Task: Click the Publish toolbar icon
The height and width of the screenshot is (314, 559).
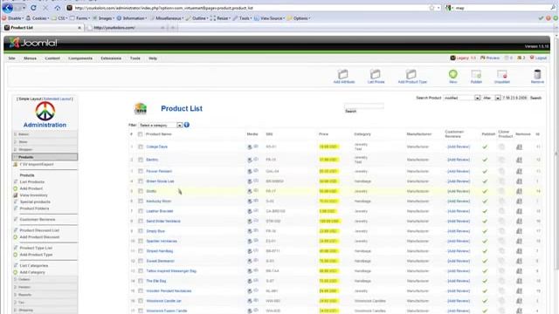Action: 476,74
